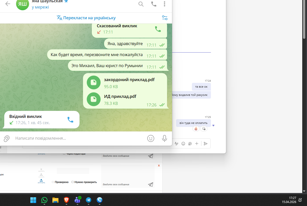Open notification bell in system tray
This screenshot has width=307, height=206.
(x=300, y=200)
